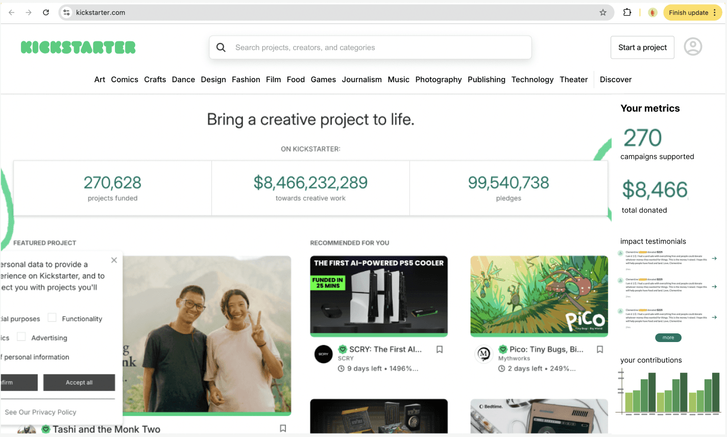Open the PS5 cooler project thumbnail
Image resolution: width=727 pixels, height=437 pixels.
click(379, 296)
